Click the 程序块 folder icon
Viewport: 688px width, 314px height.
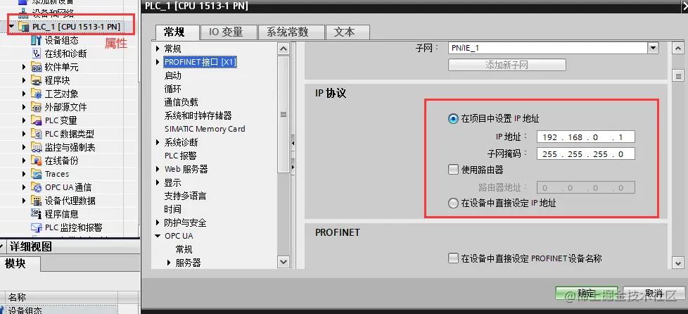pos(37,80)
